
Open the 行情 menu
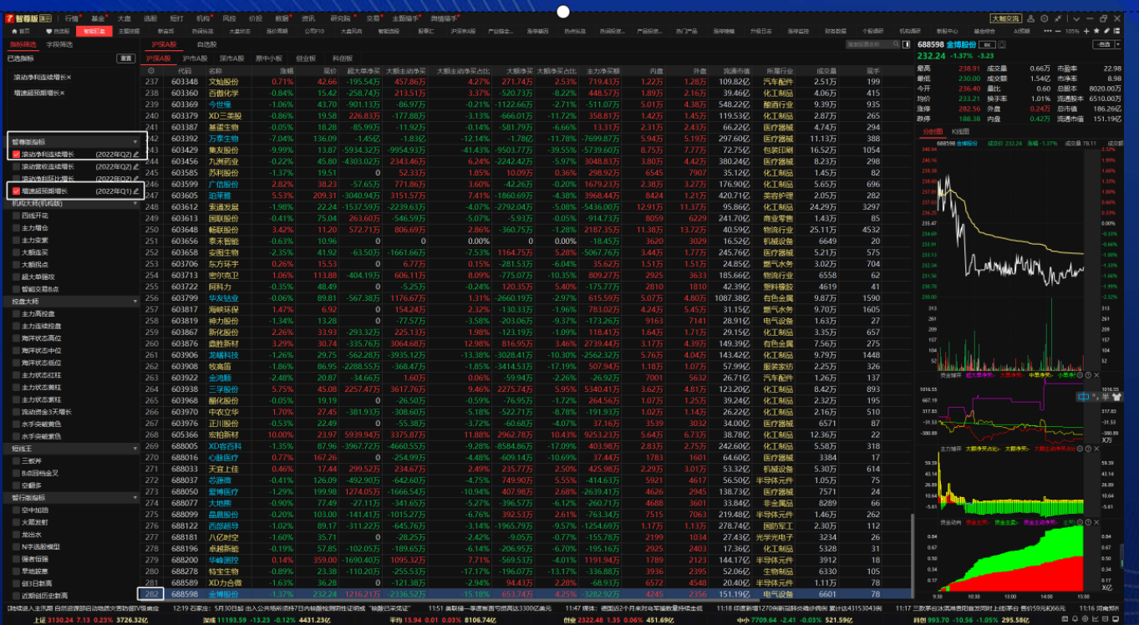click(73, 18)
